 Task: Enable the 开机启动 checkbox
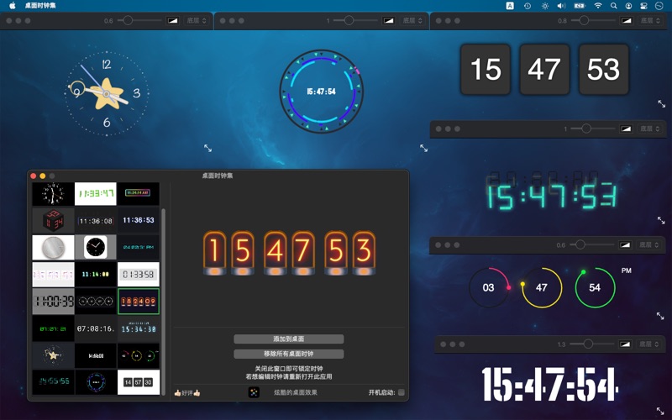point(401,392)
